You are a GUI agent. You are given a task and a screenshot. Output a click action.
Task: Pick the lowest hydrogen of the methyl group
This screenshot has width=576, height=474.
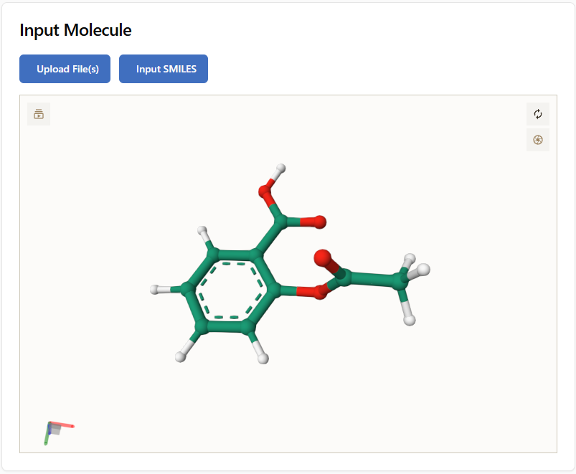(410, 320)
